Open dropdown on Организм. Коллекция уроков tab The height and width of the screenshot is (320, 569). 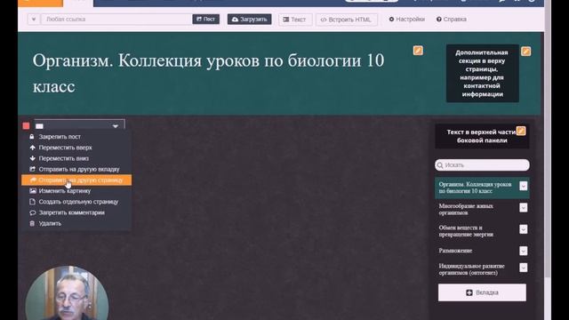click(x=524, y=186)
